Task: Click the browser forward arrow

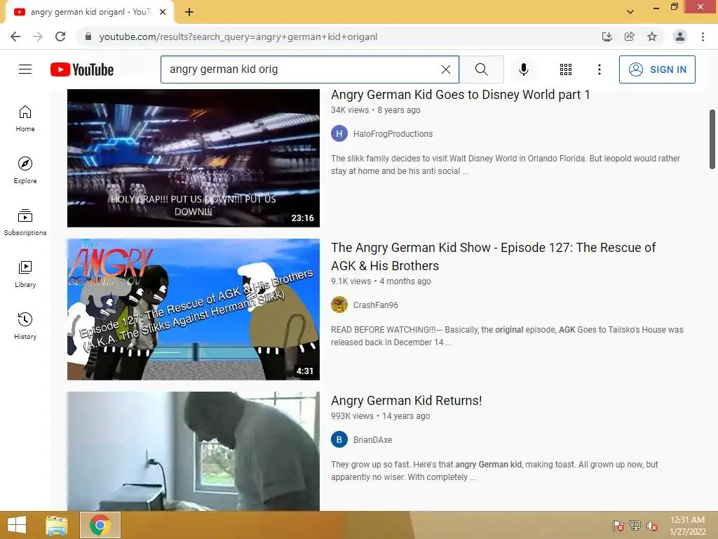Action: coord(38,36)
